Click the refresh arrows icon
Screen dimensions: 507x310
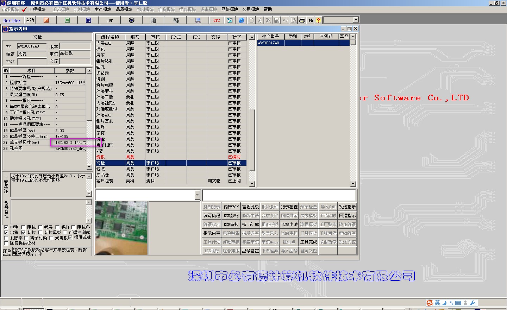(x=230, y=20)
